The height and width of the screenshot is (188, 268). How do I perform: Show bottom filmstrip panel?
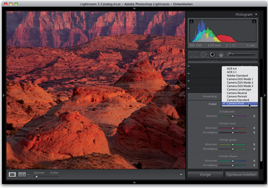pos(134,182)
